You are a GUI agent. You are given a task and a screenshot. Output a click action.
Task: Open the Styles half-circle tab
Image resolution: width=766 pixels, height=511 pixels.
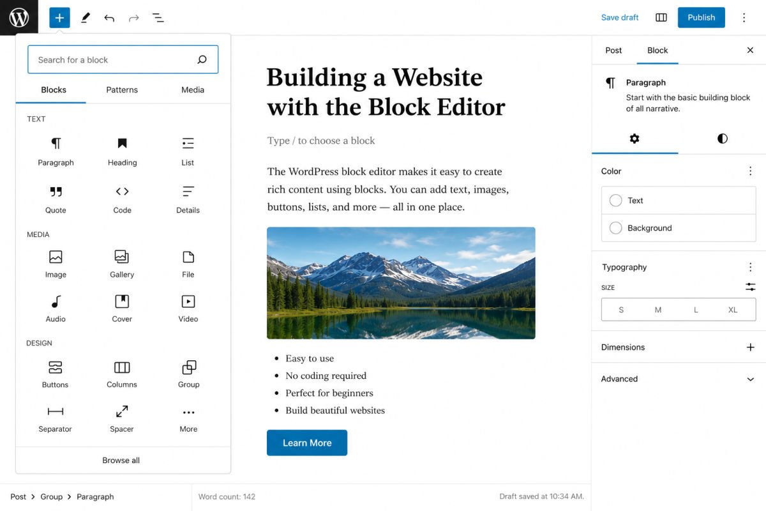coord(722,139)
